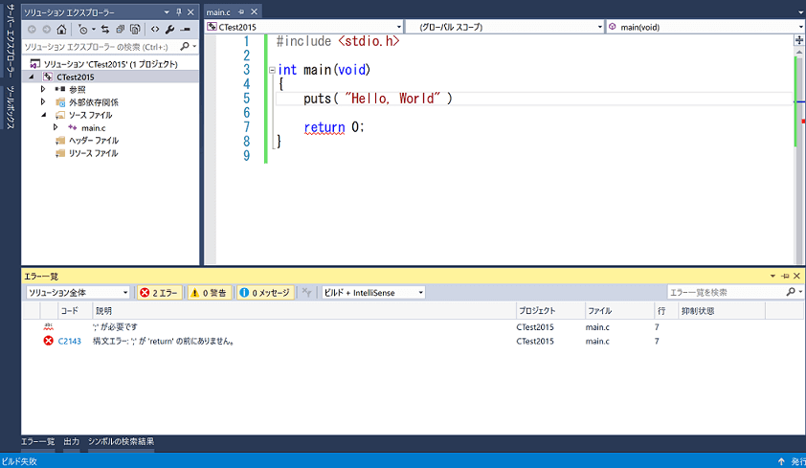Click the publish up-arrow in status bar
This screenshot has width=806, height=468.
point(781,461)
